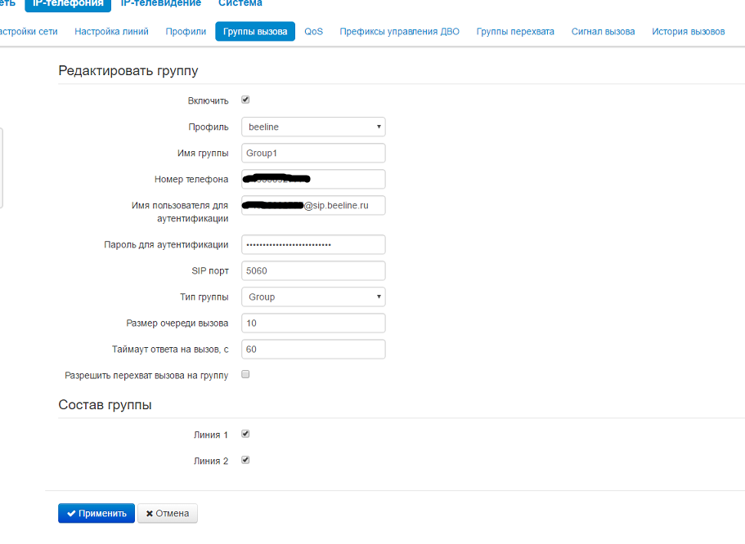Click the Имя группы field Group1
The image size is (745, 544).
pyautogui.click(x=313, y=153)
